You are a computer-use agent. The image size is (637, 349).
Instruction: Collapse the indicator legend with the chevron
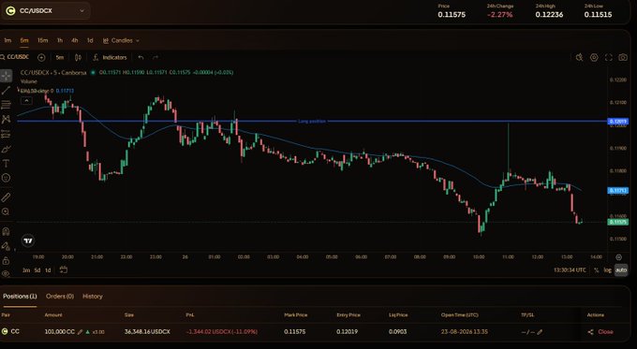pos(26,101)
